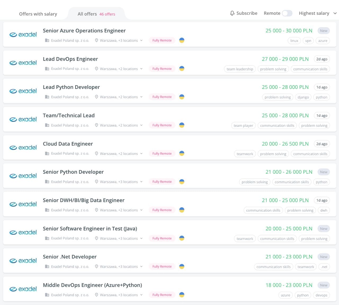Click python tag on Middle DevOps Engineer row
This screenshot has height=305, width=339.
(303, 295)
